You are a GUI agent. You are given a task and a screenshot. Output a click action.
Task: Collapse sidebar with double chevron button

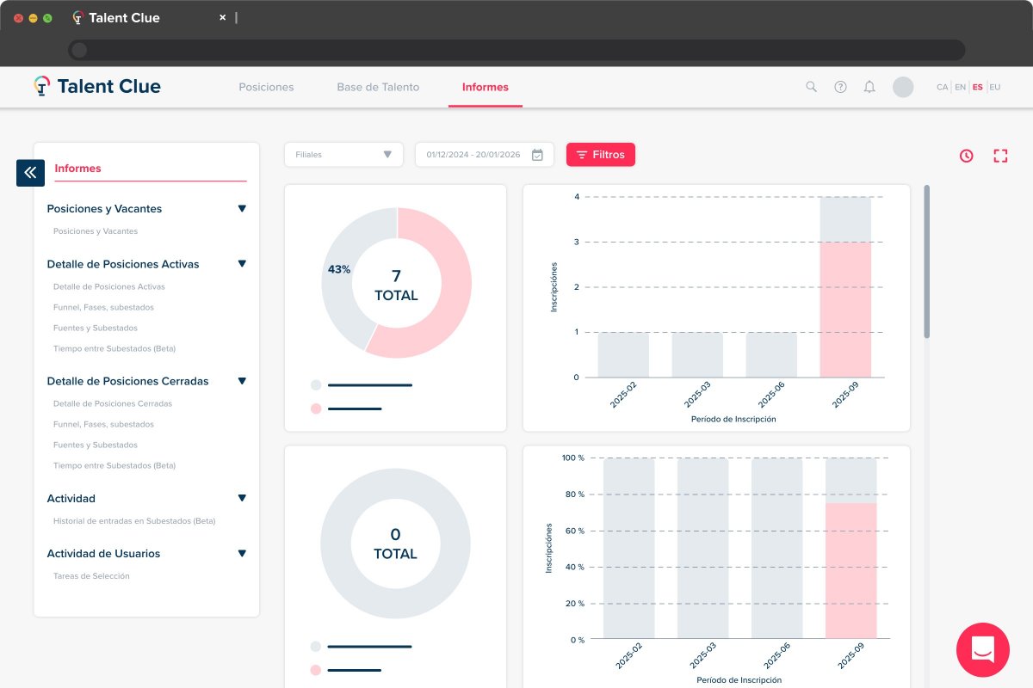(30, 173)
